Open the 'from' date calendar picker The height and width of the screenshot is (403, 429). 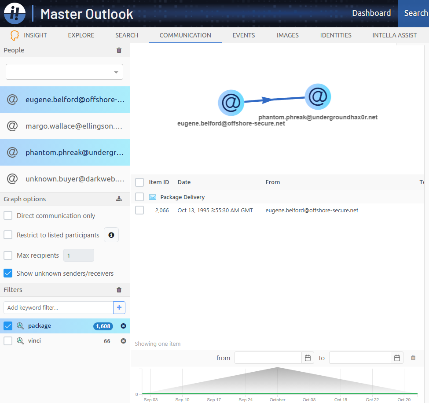(x=308, y=358)
